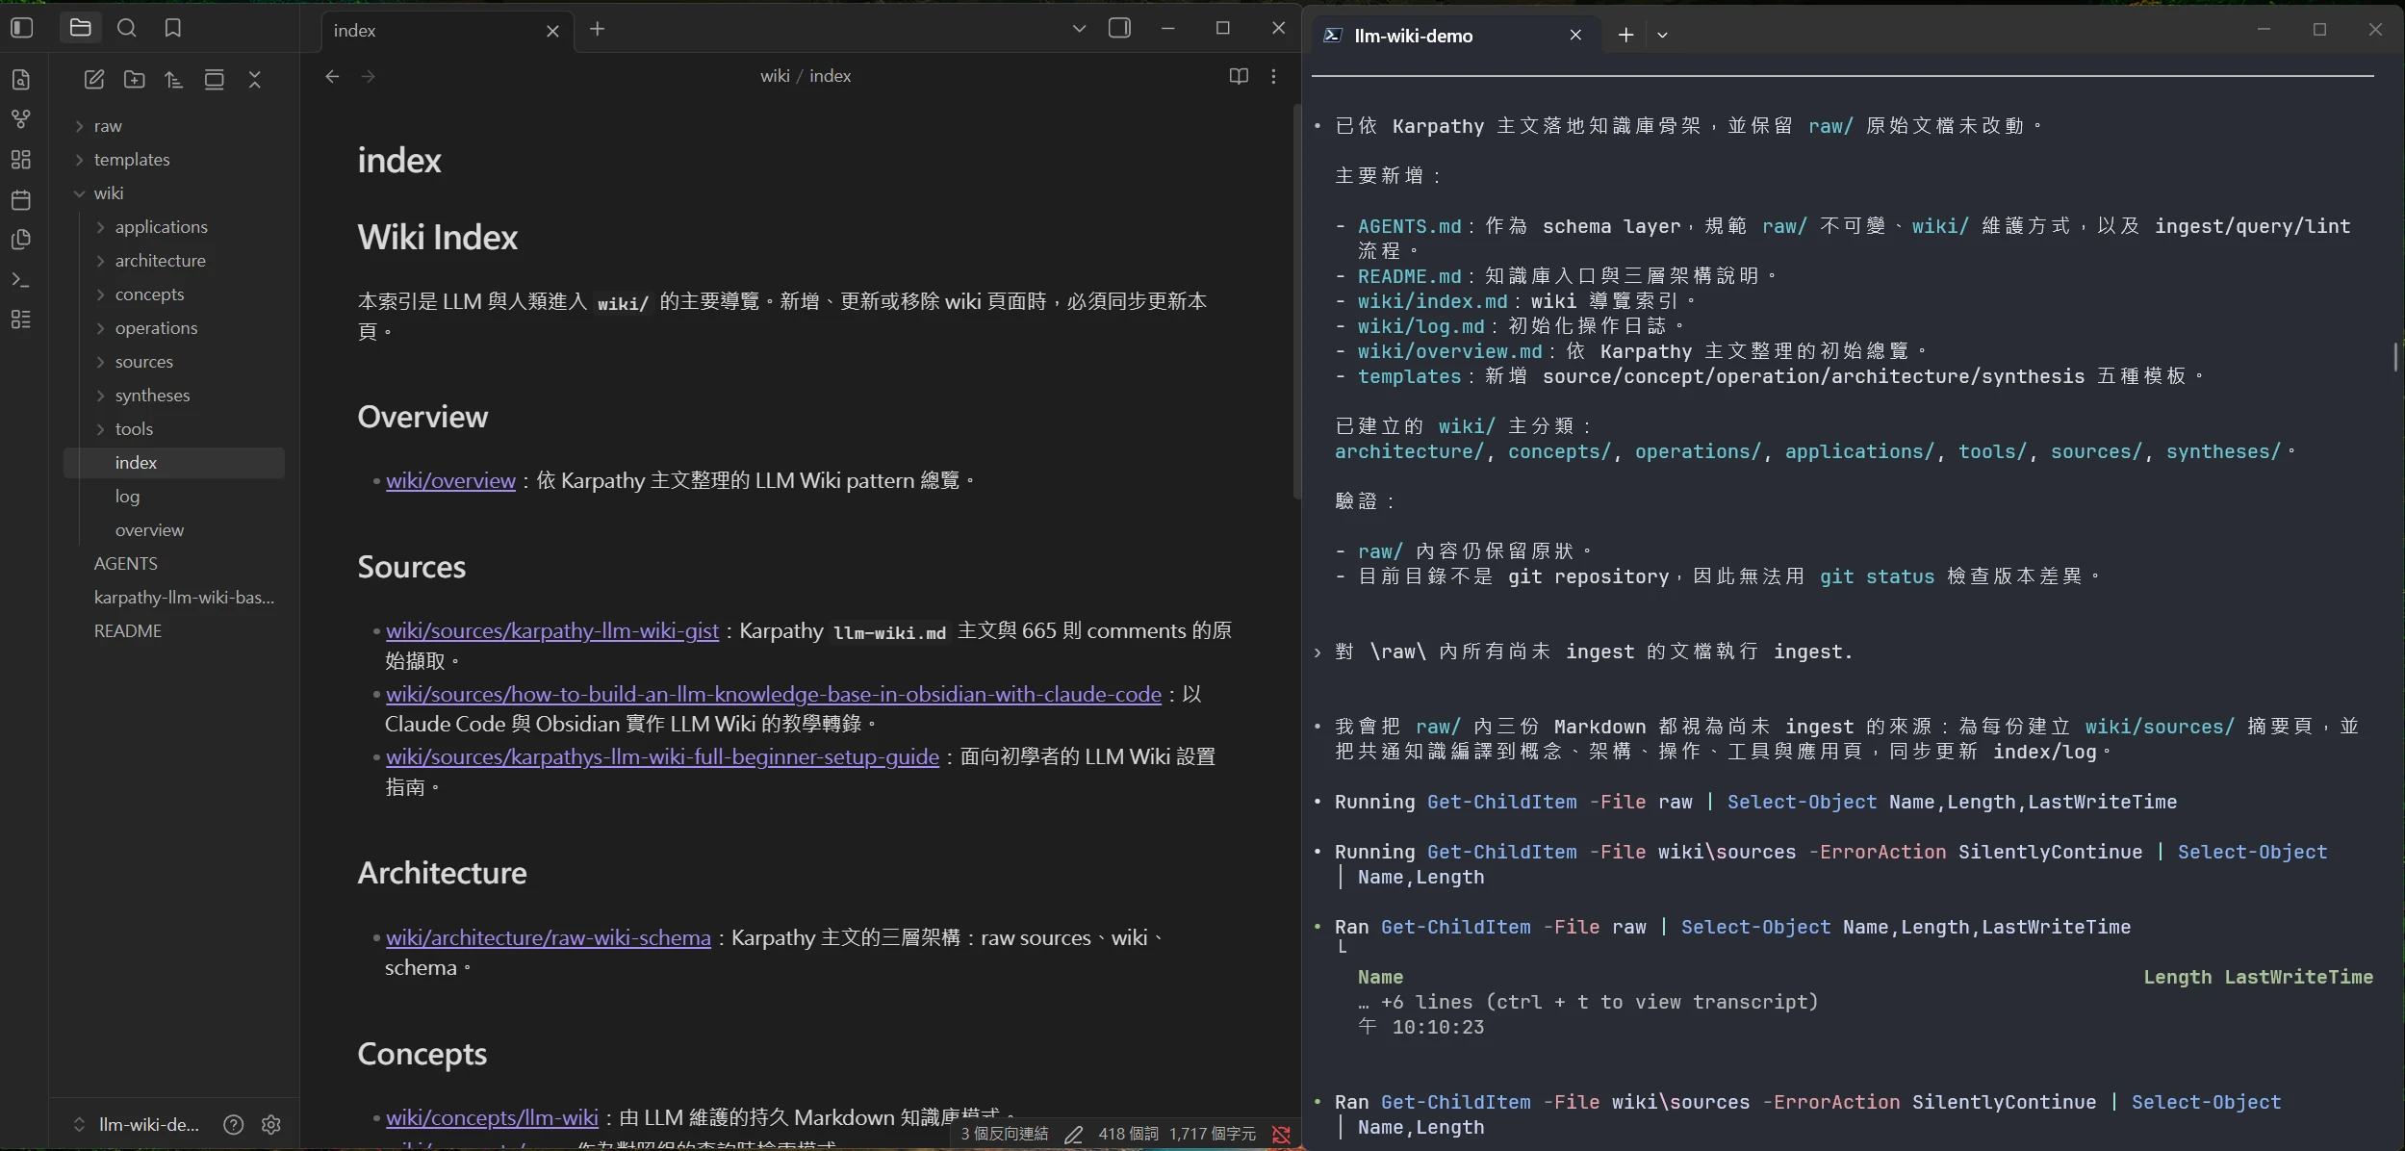Open the bookmarks pane icon
2405x1151 pixels.
[x=172, y=28]
